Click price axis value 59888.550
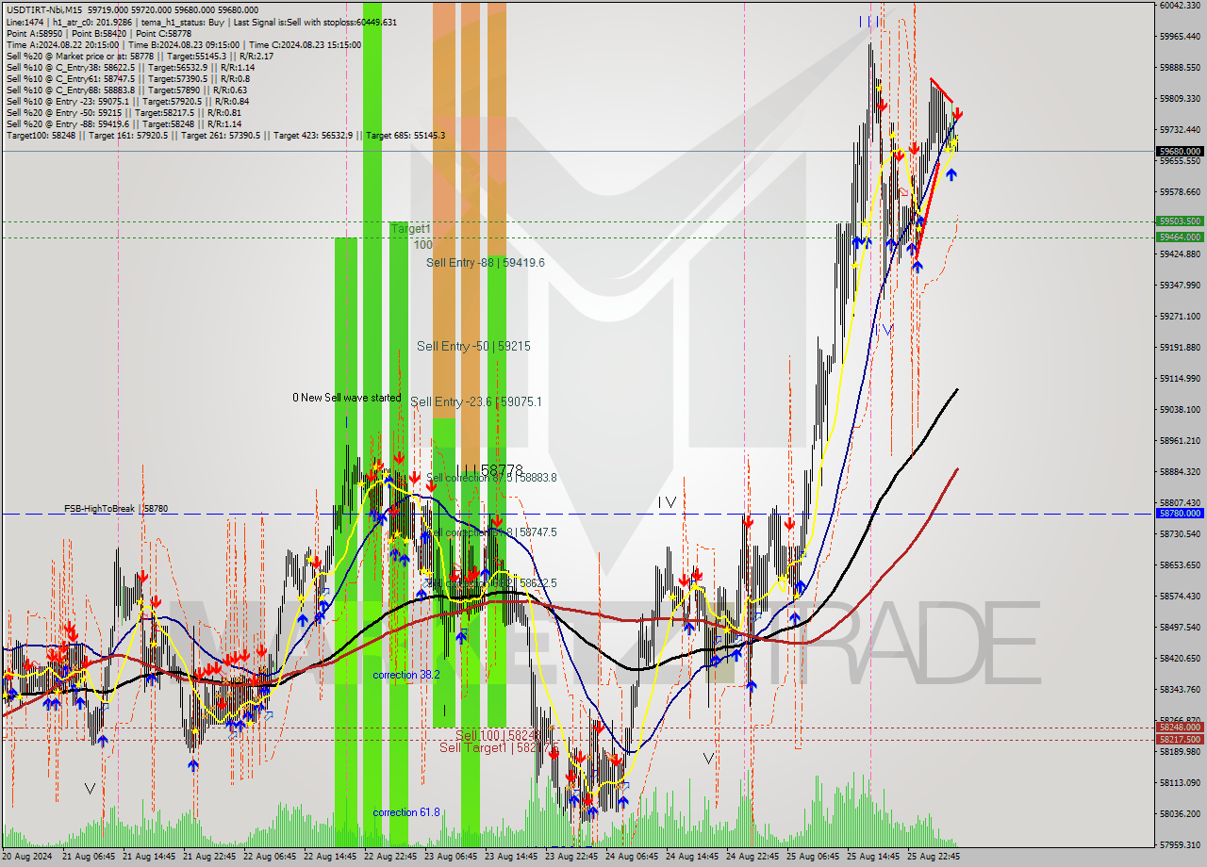Viewport: 1207px width, 867px height. pyautogui.click(x=1181, y=67)
